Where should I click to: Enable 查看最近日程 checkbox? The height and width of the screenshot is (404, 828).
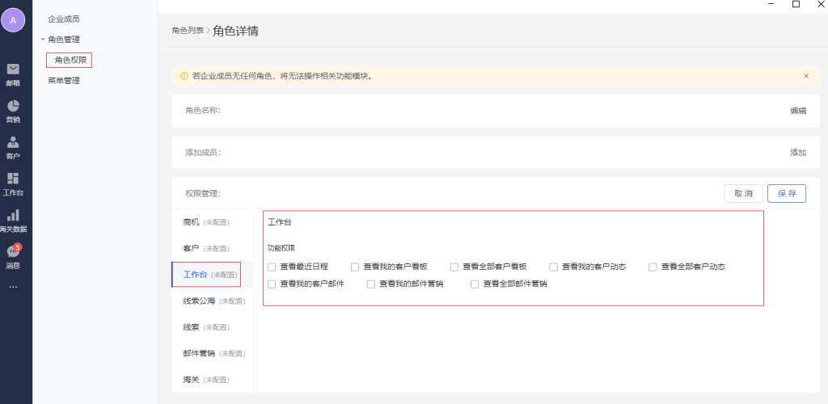272,267
